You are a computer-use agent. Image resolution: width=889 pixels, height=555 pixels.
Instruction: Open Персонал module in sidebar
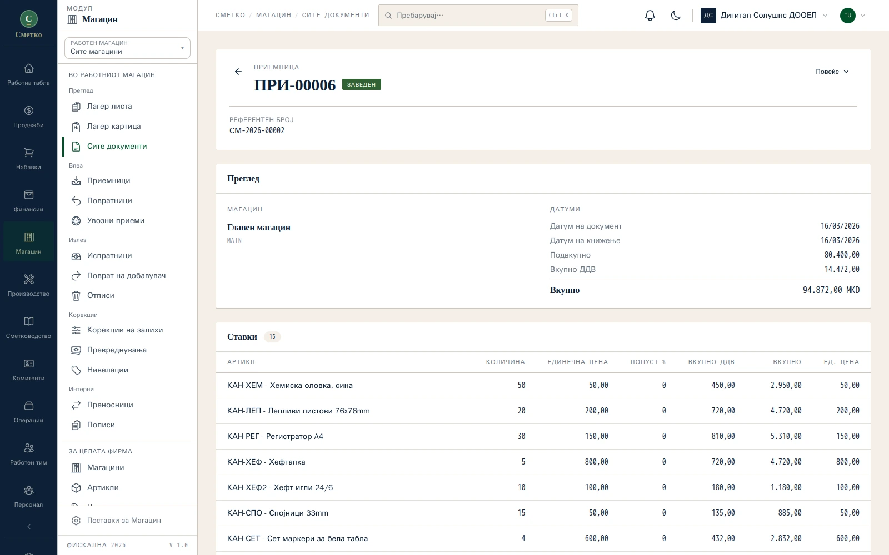coord(28,496)
